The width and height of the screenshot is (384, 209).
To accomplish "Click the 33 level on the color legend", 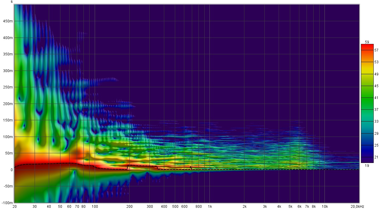I will (x=376, y=121).
